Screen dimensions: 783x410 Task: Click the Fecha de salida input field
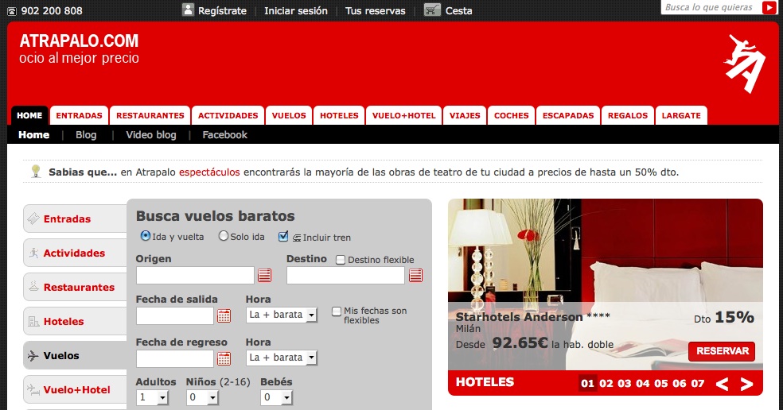tap(175, 315)
